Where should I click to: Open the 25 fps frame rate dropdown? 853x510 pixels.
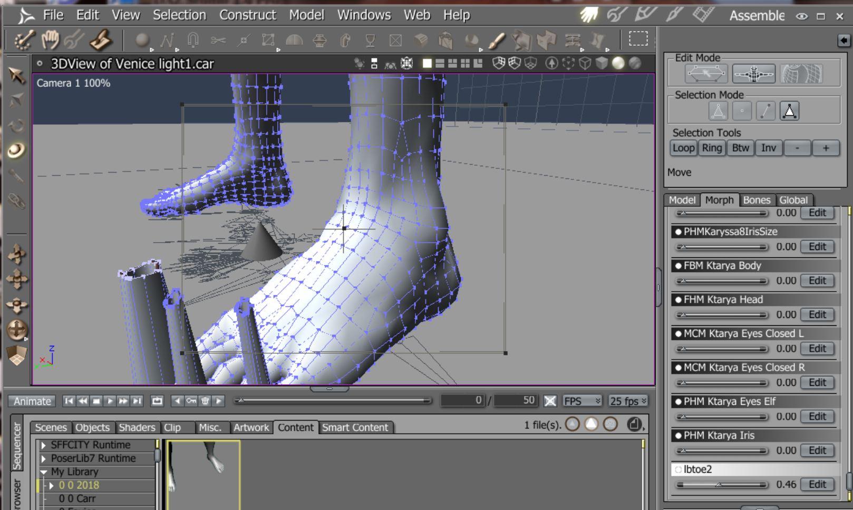pyautogui.click(x=628, y=401)
